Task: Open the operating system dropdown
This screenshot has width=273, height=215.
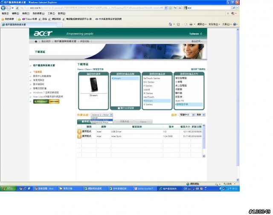Action: (x=102, y=115)
